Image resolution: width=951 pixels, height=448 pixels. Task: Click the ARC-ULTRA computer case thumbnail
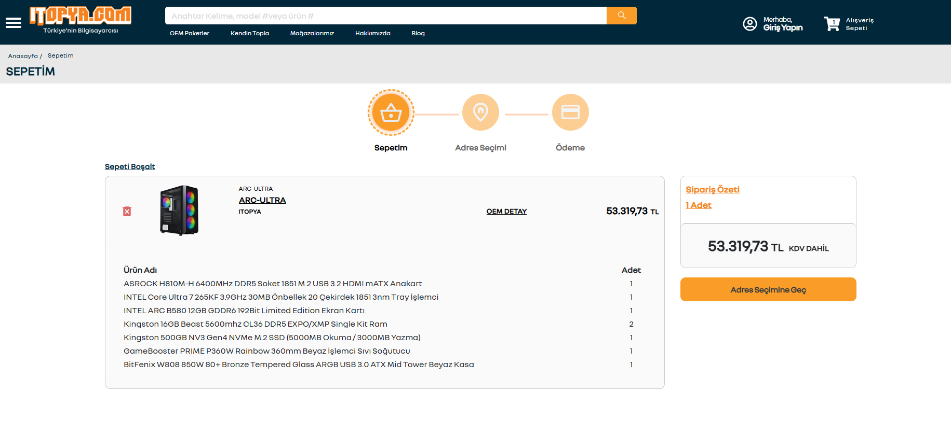click(179, 210)
